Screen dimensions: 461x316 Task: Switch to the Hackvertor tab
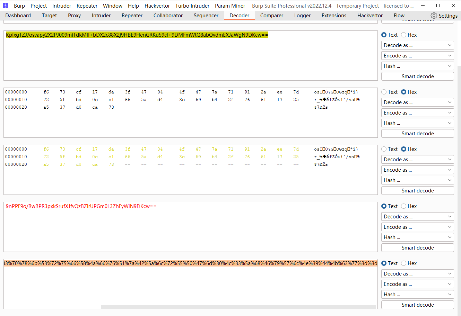click(x=370, y=16)
